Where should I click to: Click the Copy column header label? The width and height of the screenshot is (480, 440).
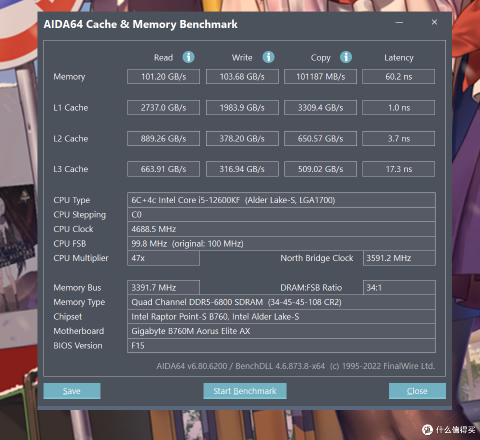point(320,58)
